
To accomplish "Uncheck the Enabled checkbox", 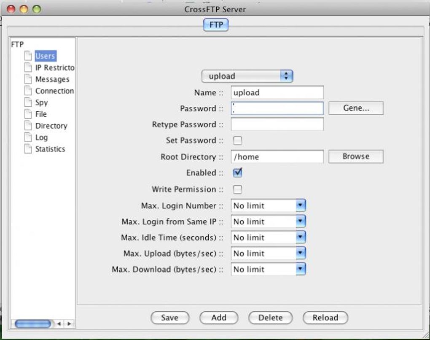I will 237,173.
